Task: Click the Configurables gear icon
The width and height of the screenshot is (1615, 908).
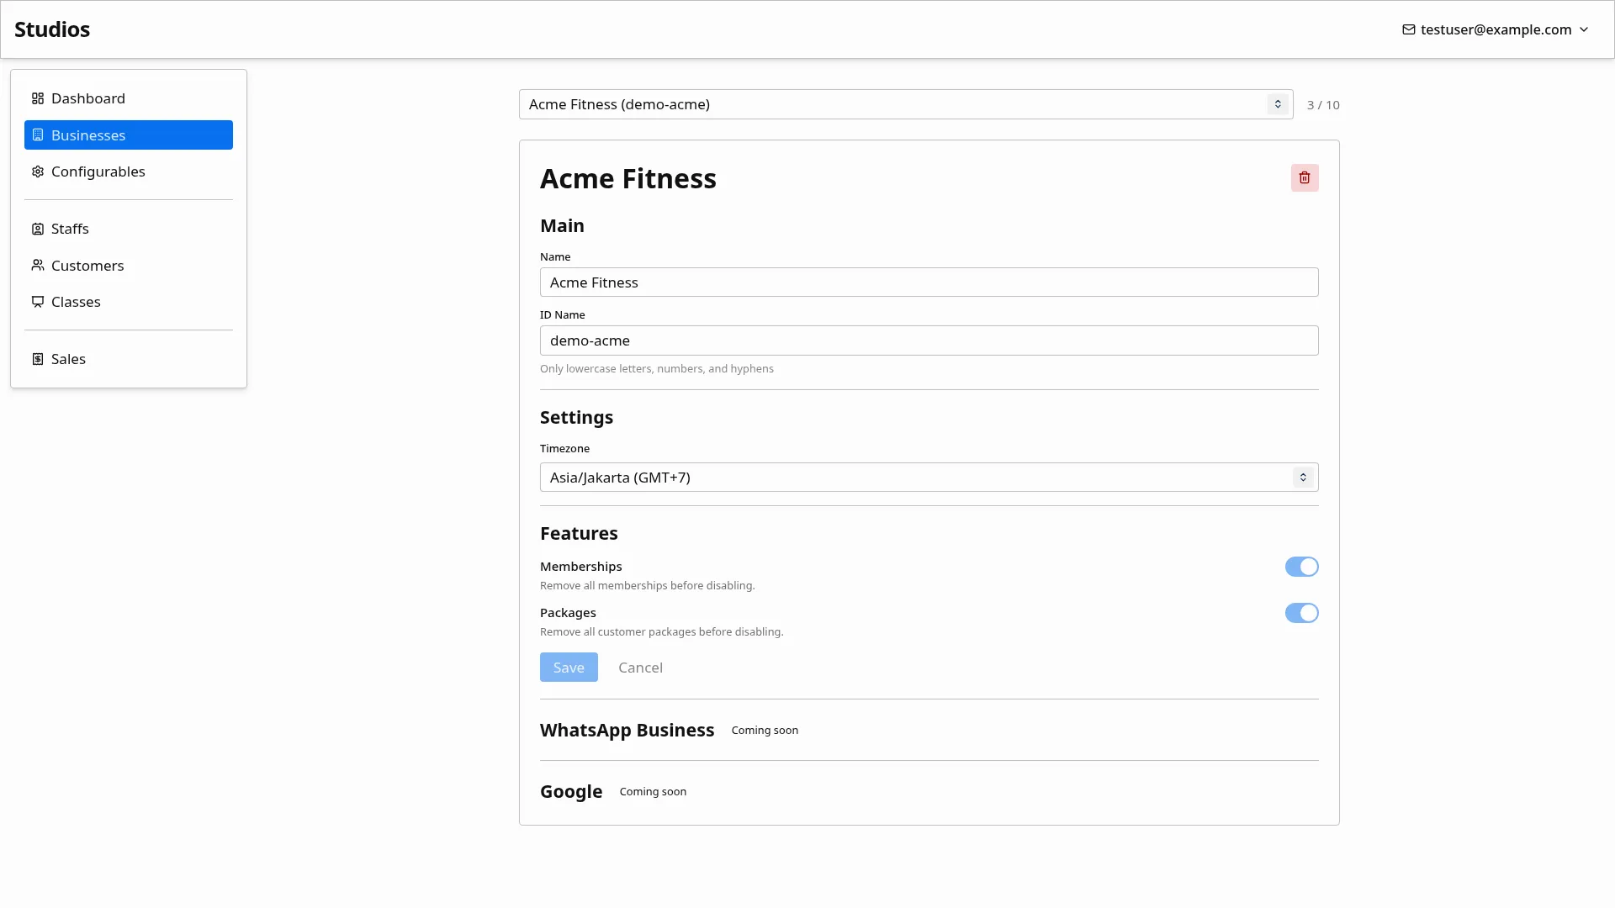Action: point(38,172)
